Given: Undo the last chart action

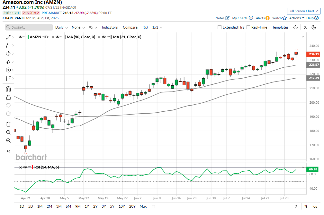Looking at the screenshot, I should (x=8, y=106).
